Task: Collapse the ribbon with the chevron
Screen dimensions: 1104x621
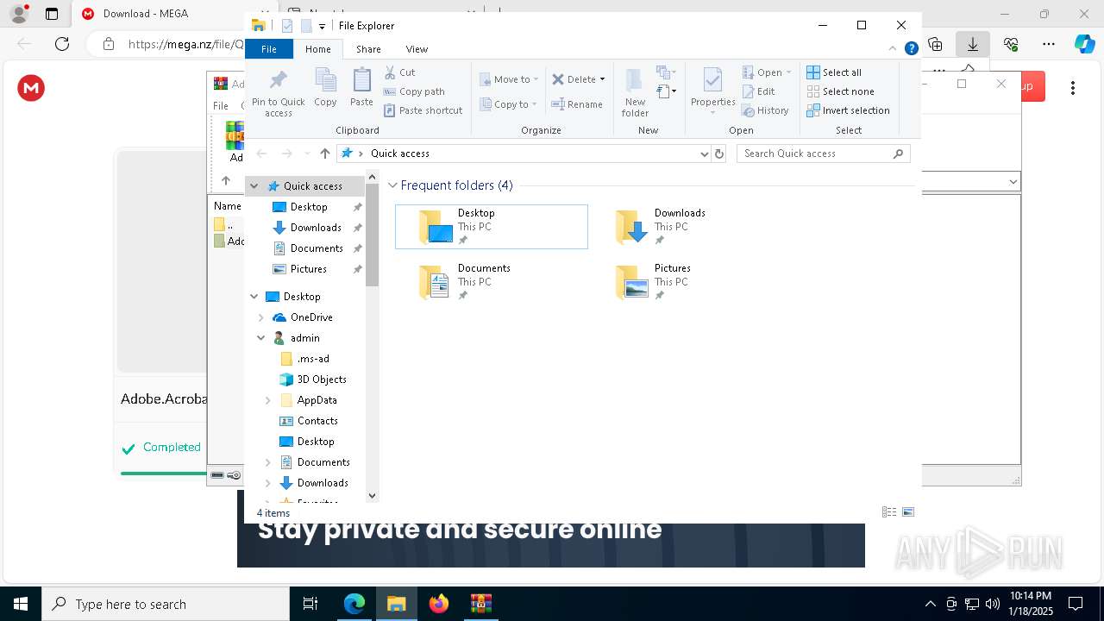Action: (x=893, y=49)
